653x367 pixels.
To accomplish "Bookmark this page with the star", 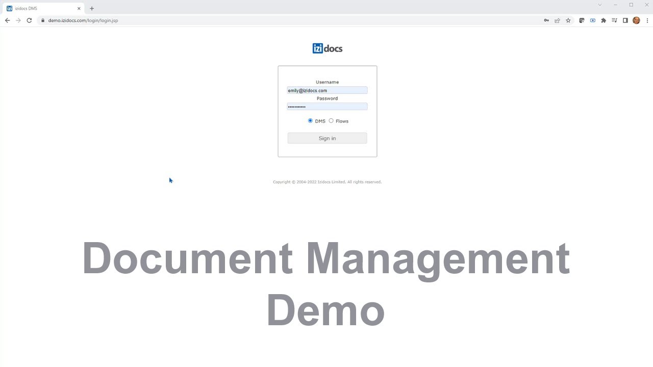I will click(568, 20).
